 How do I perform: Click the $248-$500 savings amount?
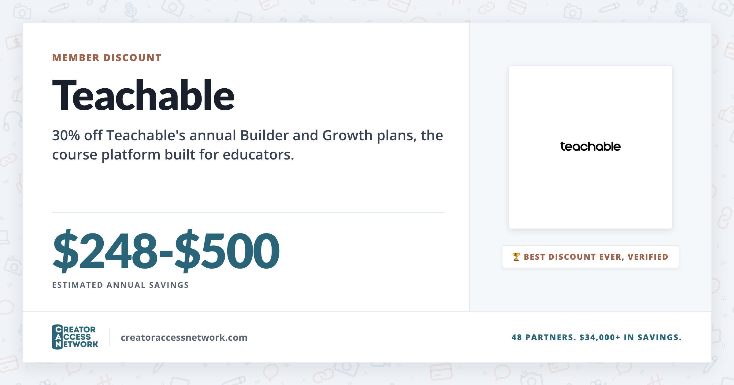point(166,251)
